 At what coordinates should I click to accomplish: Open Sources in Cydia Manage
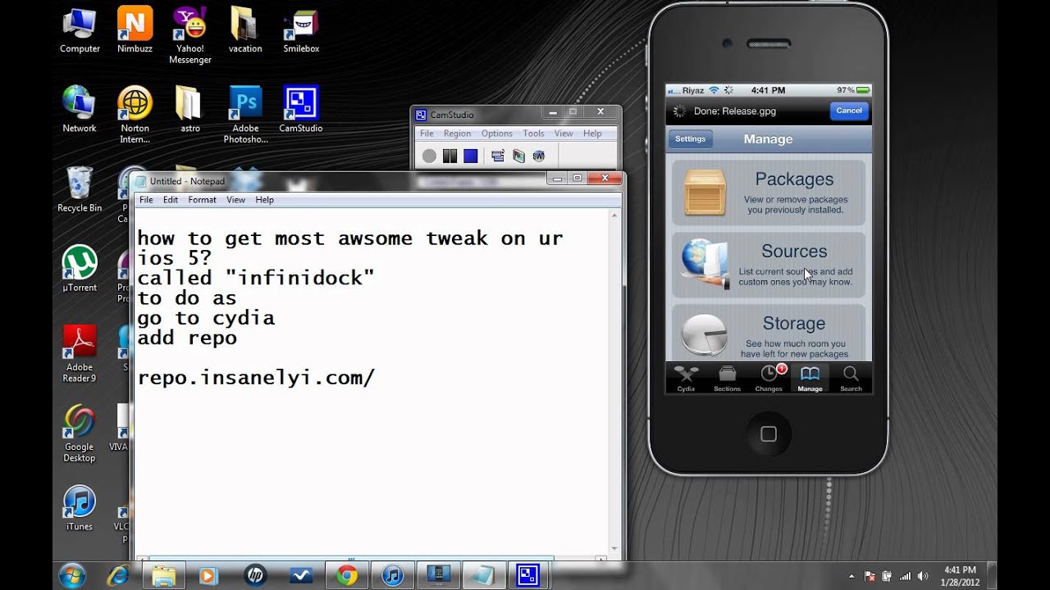769,265
